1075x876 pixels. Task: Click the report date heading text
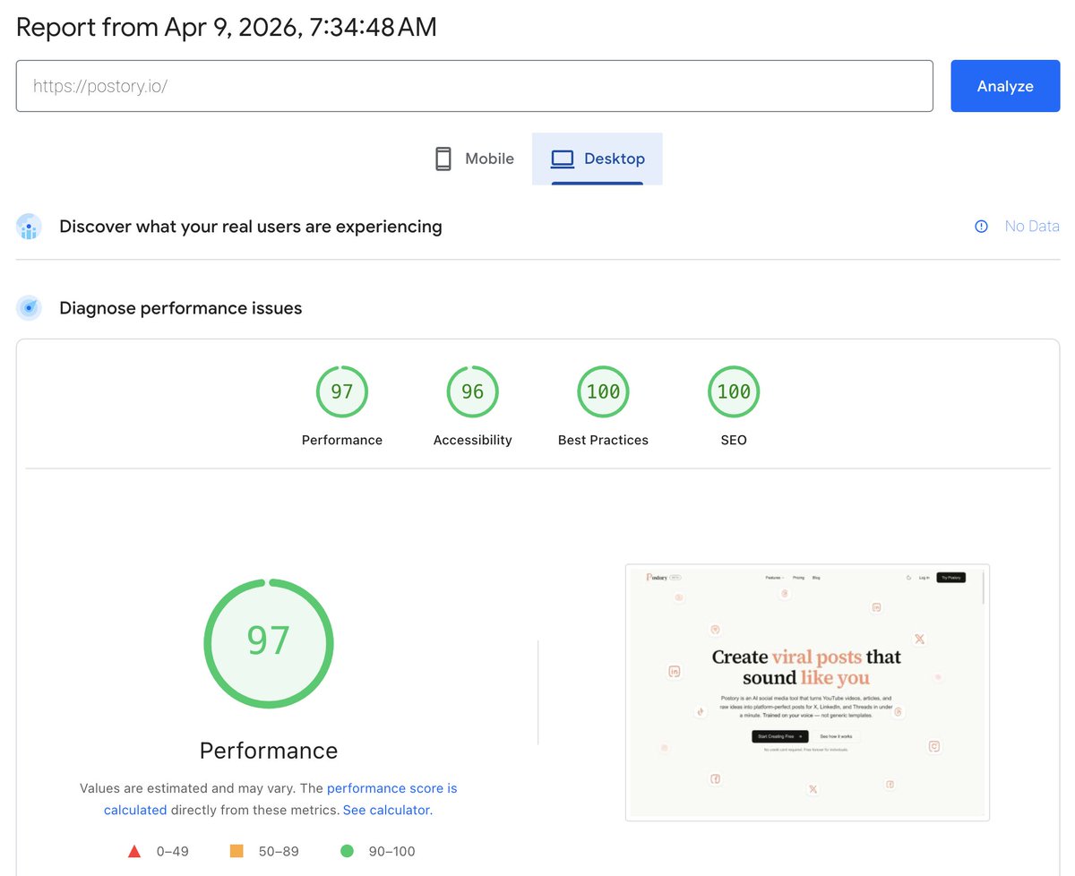(227, 27)
